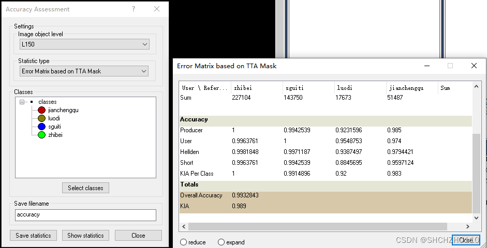Click the Overall Accuracy value 0.9932843
Viewport: 487px width, 248px height.
(245, 195)
